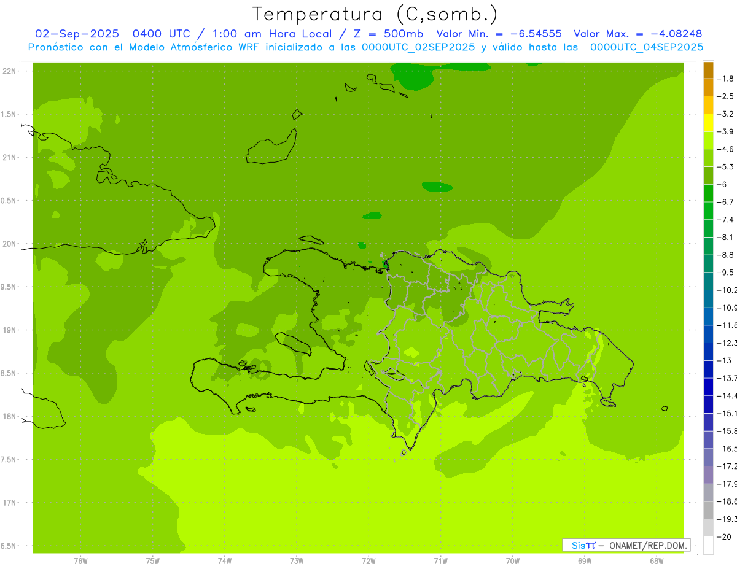The image size is (737, 569).
Task: Click '1:00 am Hora Local' text
Action: tap(271, 34)
